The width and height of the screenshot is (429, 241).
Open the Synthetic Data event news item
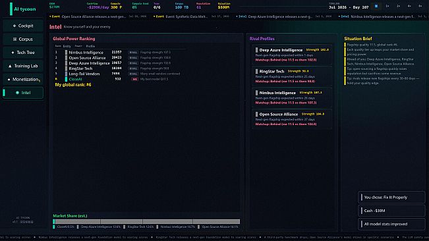191,16
